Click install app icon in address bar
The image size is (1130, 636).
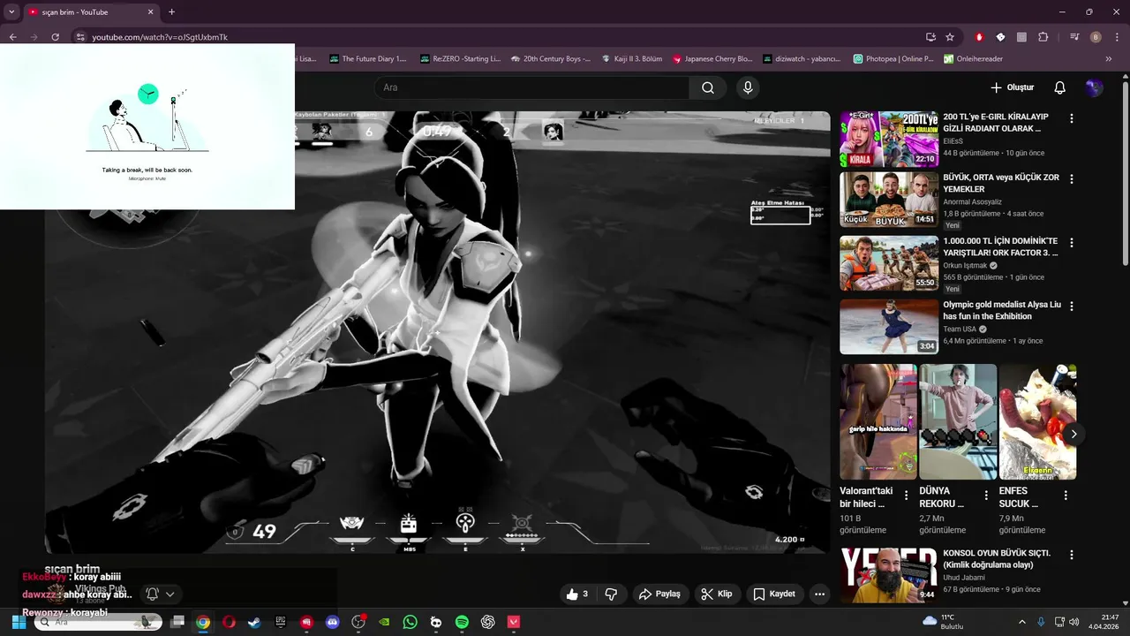pos(930,37)
